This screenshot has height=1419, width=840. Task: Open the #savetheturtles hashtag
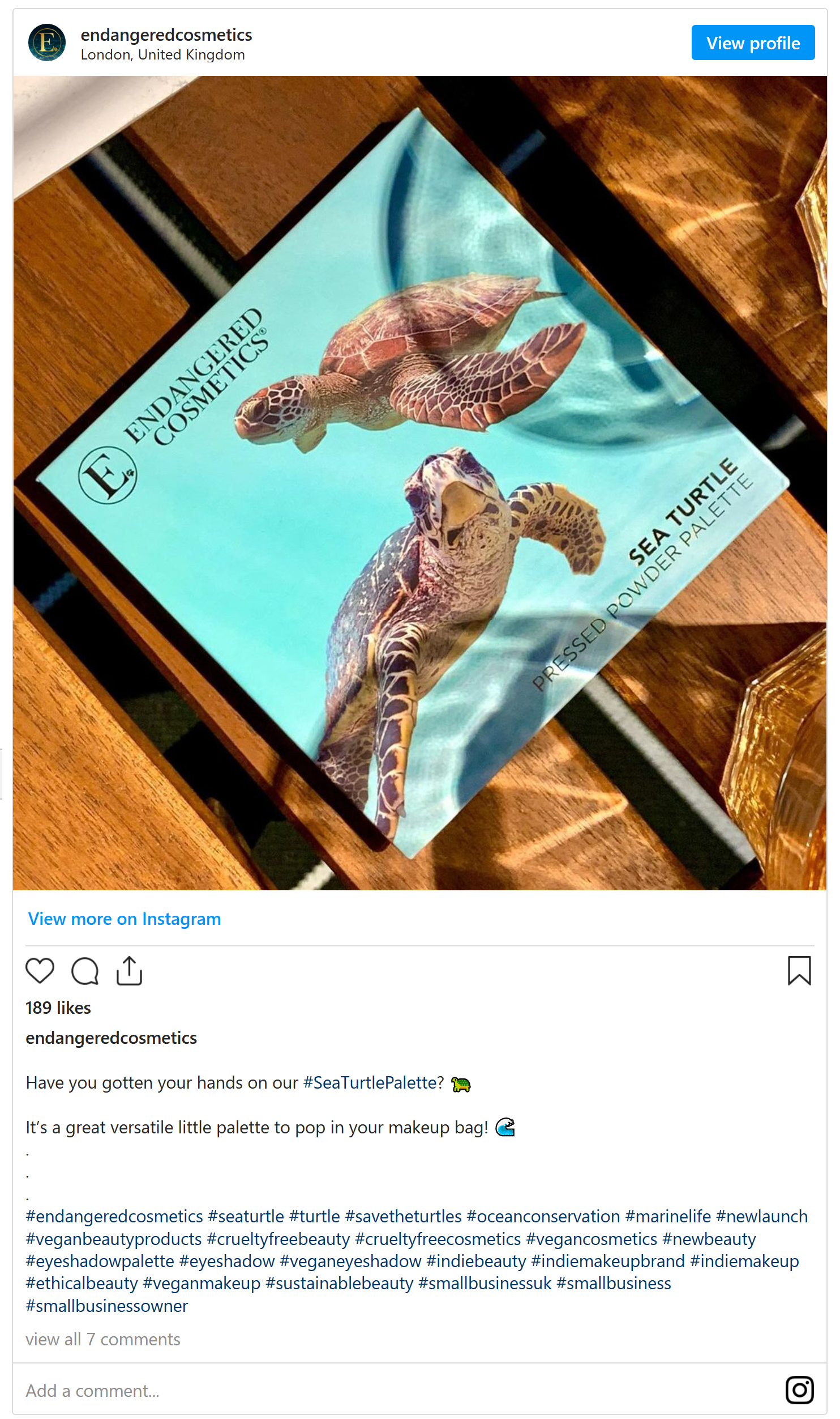click(404, 1216)
